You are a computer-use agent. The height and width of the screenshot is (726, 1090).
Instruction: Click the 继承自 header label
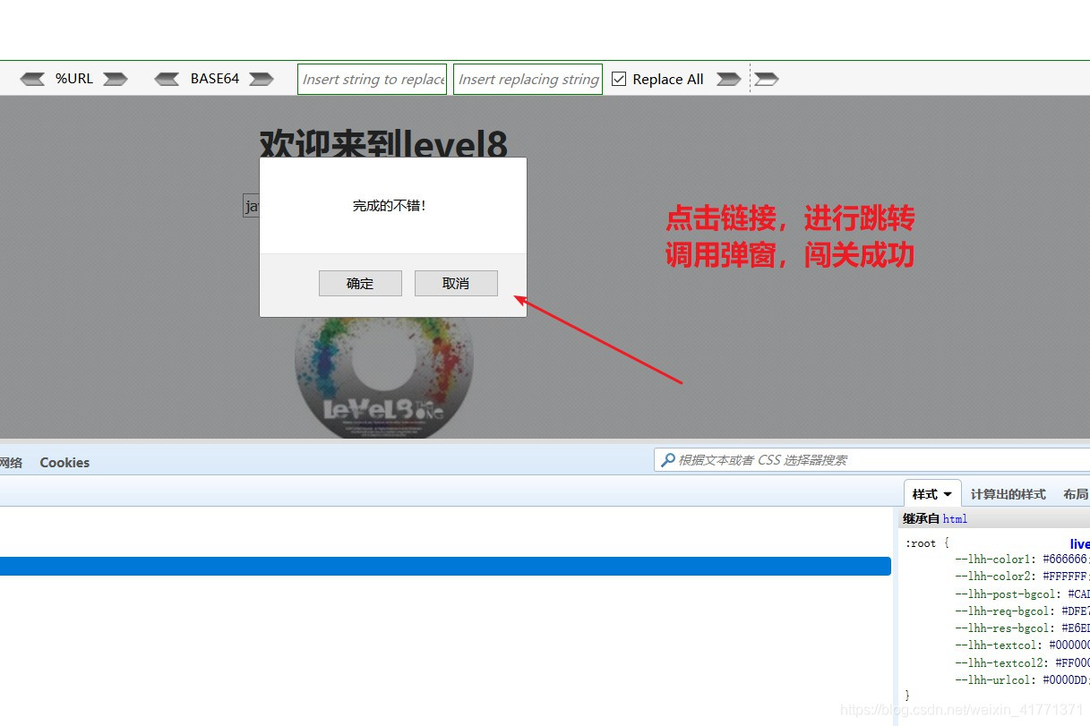tap(922, 519)
